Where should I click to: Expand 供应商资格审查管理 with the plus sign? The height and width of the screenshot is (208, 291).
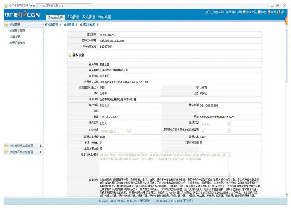tap(41, 146)
